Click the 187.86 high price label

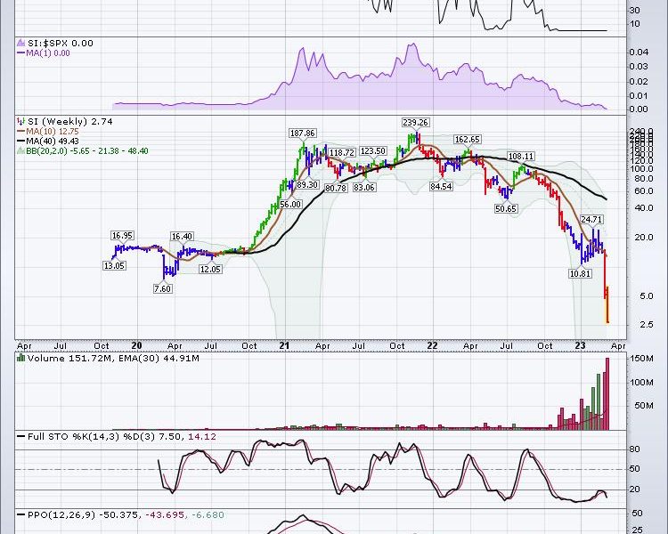[302, 133]
